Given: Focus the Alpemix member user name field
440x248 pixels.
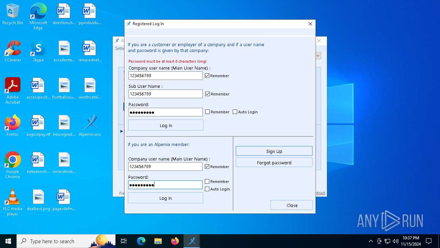Looking at the screenshot, I should coord(165,166).
